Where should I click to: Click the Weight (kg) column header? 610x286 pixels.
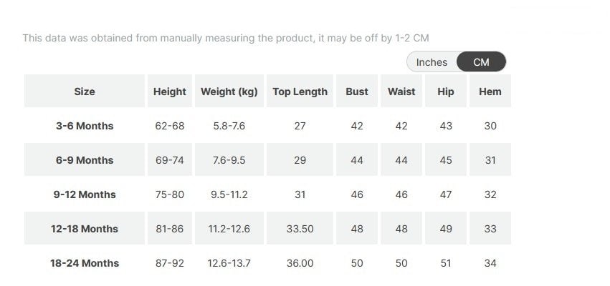229,92
